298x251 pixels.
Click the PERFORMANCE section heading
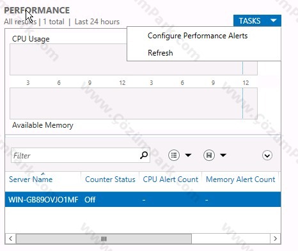[37, 10]
